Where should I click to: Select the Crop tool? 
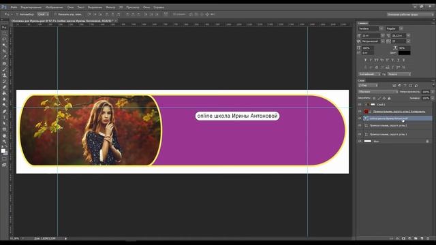pos(4,51)
